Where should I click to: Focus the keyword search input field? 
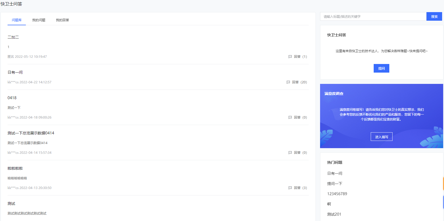tap(373, 16)
